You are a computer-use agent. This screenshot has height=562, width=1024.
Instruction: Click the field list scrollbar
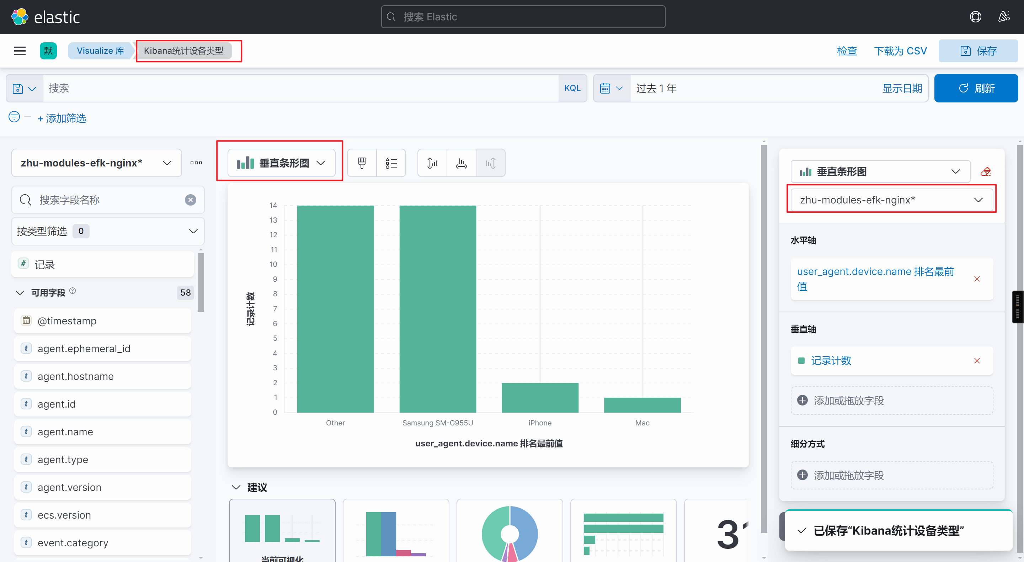point(201,282)
